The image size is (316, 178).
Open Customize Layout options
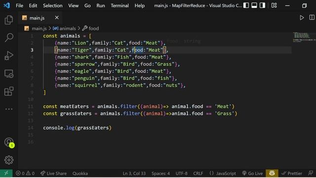pos(274,5)
